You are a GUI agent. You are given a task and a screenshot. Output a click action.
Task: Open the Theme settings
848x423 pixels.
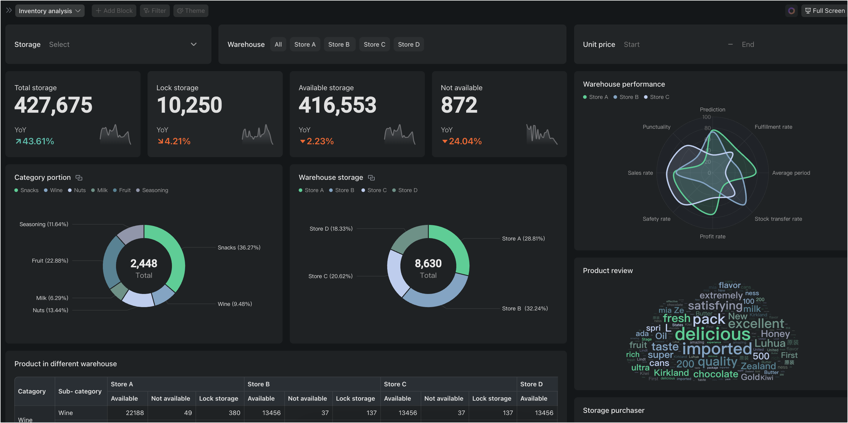tap(191, 11)
